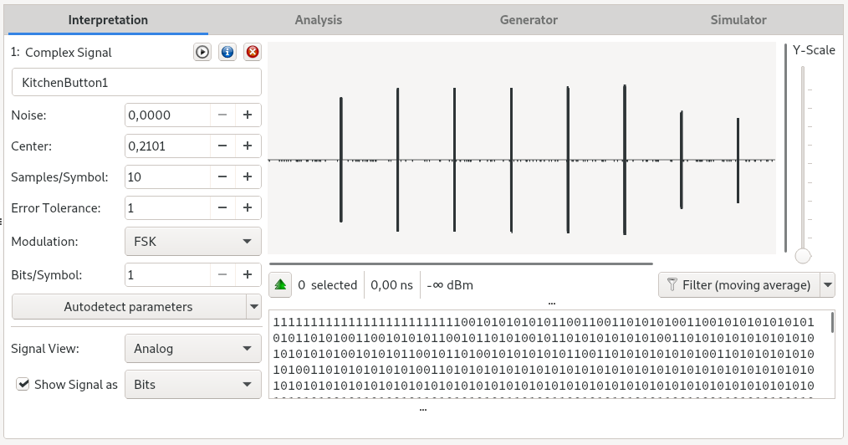Apply Filter (moving average) button

(x=739, y=285)
